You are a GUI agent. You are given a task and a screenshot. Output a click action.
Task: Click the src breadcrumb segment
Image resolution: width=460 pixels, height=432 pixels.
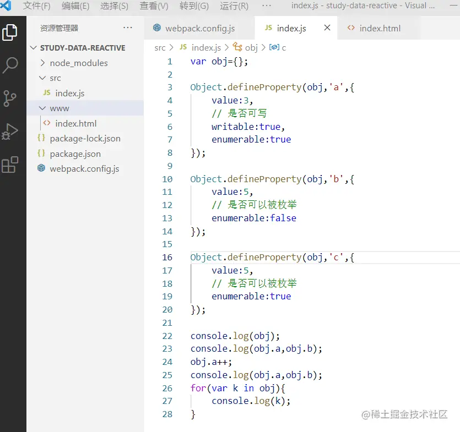160,48
